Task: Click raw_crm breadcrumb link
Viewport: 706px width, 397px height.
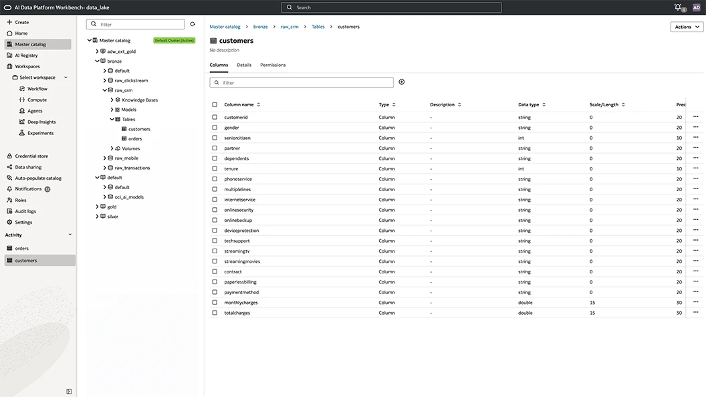Action: [x=289, y=27]
